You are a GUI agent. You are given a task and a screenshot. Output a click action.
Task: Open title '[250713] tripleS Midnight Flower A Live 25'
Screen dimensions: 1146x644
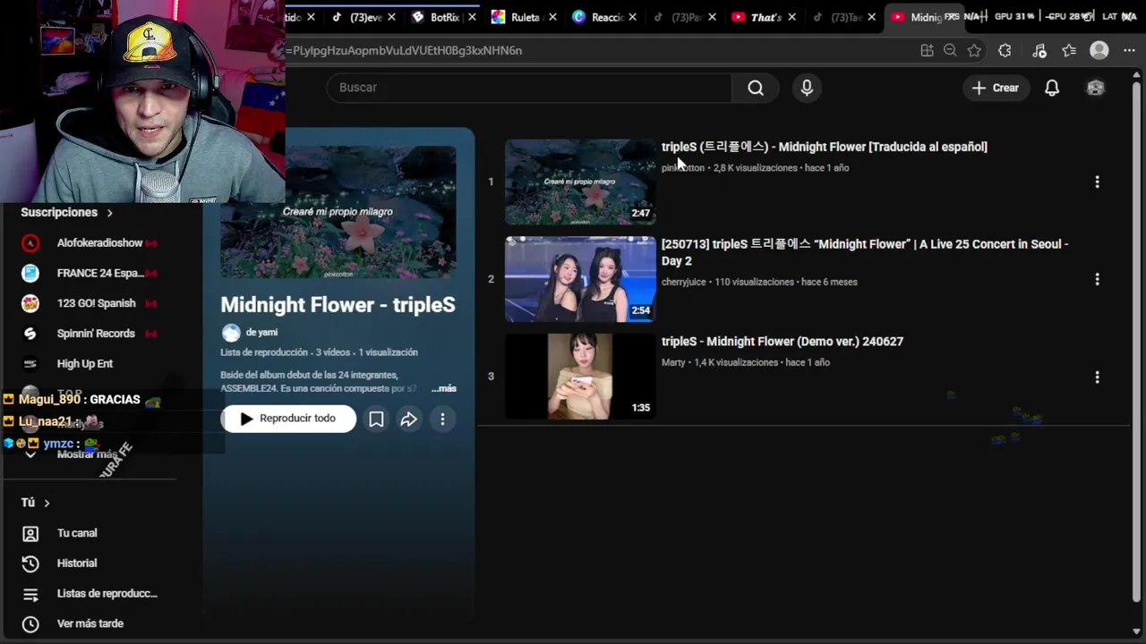pos(865,252)
